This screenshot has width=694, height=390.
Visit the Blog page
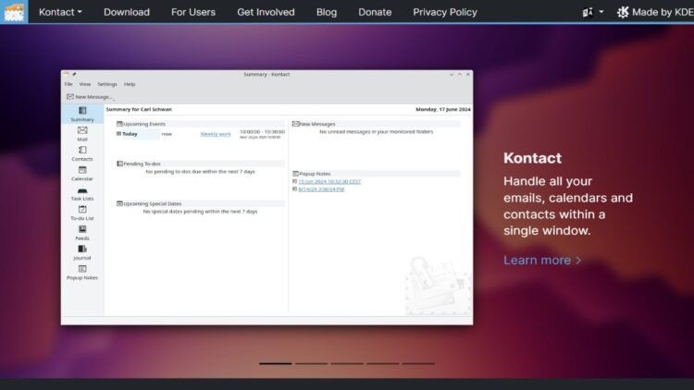[x=327, y=12]
